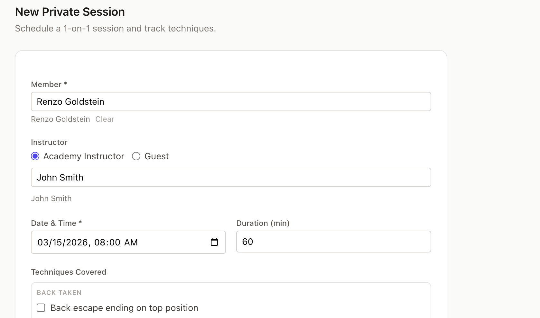Select the "Renzo Goldstein" suggestion
Viewport: 540px width, 318px height.
click(x=60, y=119)
